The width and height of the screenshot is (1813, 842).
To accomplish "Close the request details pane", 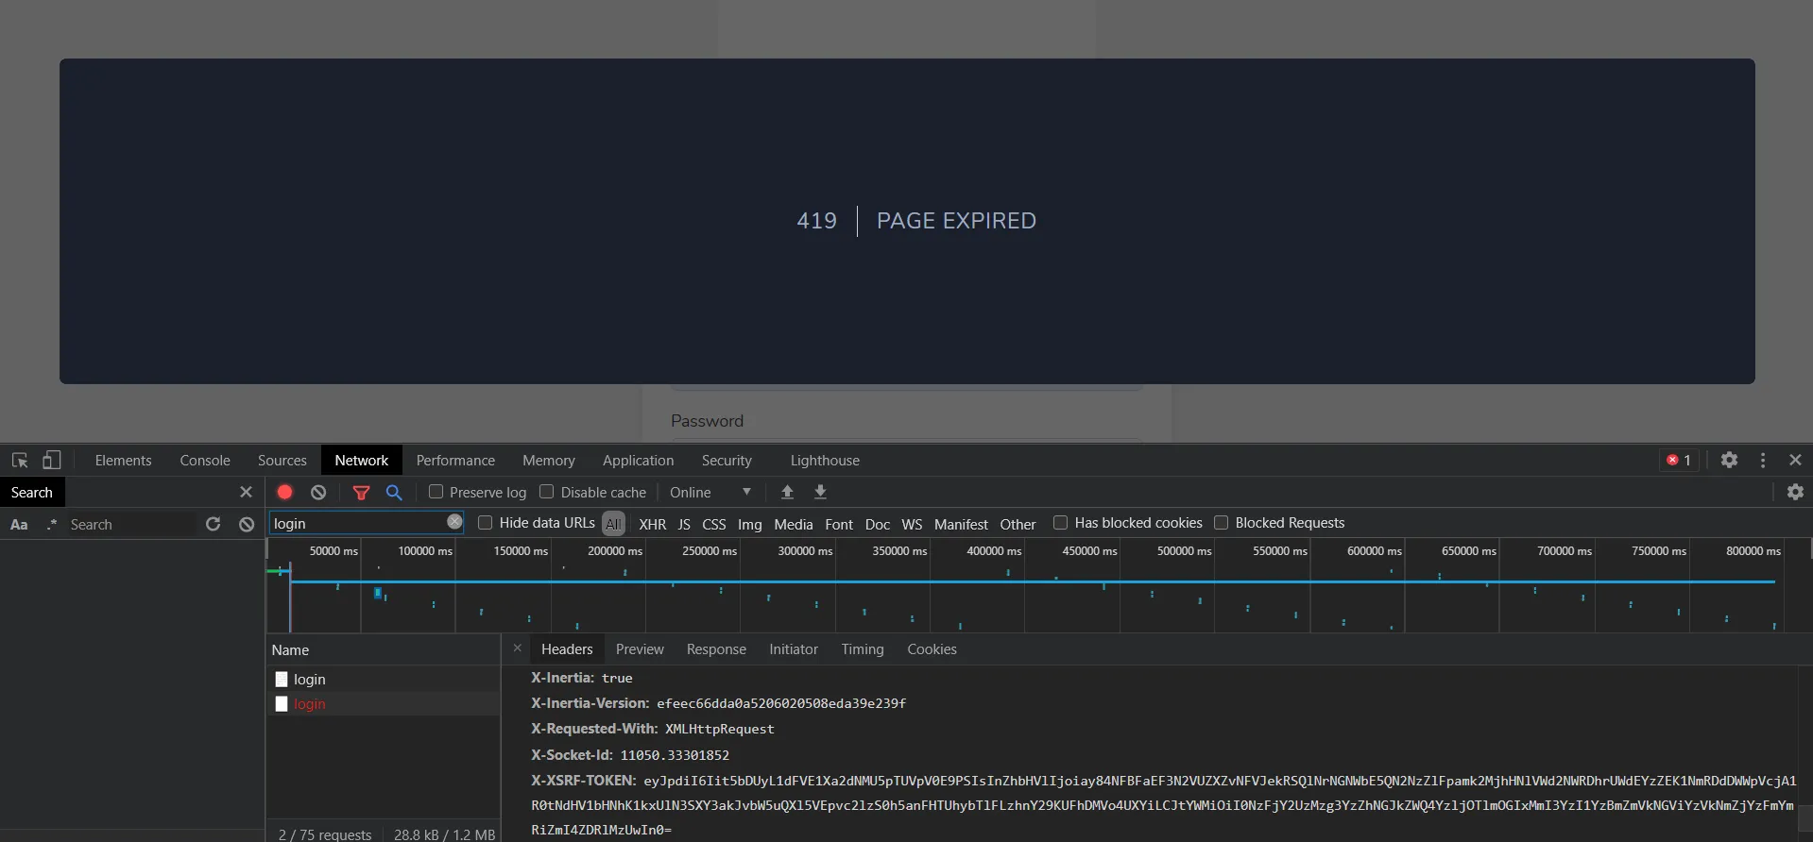I will (x=517, y=648).
